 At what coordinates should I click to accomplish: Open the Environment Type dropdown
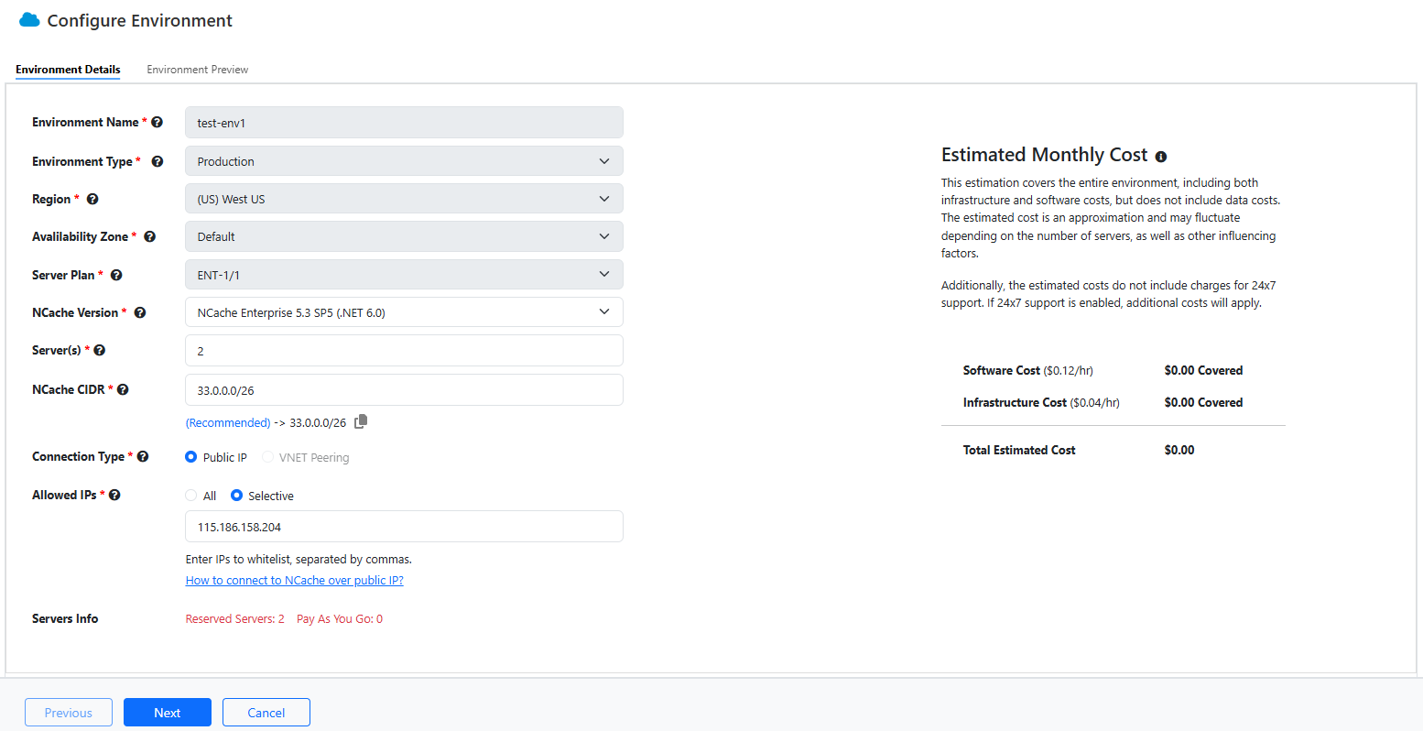point(404,161)
